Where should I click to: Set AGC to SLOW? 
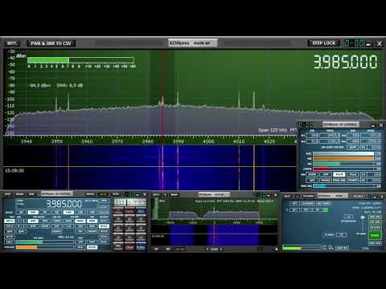[92, 247]
